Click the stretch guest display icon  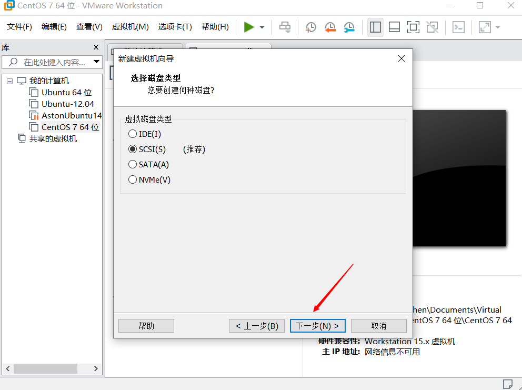coord(485,27)
